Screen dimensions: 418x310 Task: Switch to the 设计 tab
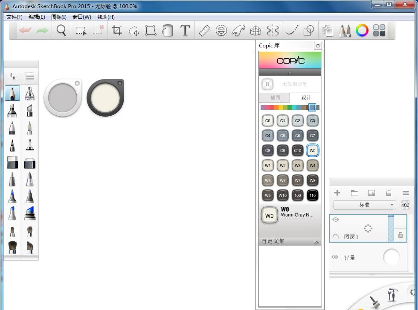point(306,98)
